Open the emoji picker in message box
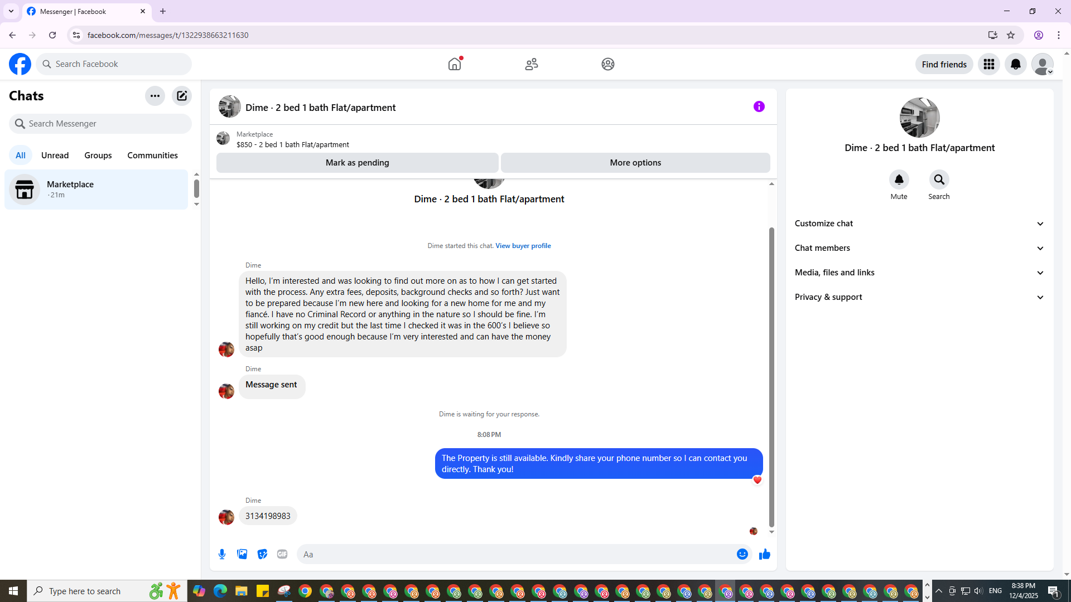 (742, 554)
